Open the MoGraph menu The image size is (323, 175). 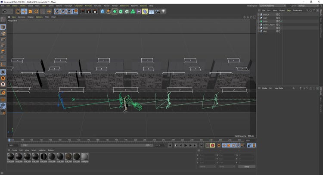tap(68, 6)
